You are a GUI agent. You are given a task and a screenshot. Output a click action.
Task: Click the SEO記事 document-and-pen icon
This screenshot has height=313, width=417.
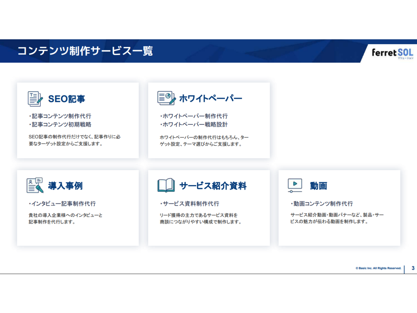click(35, 99)
